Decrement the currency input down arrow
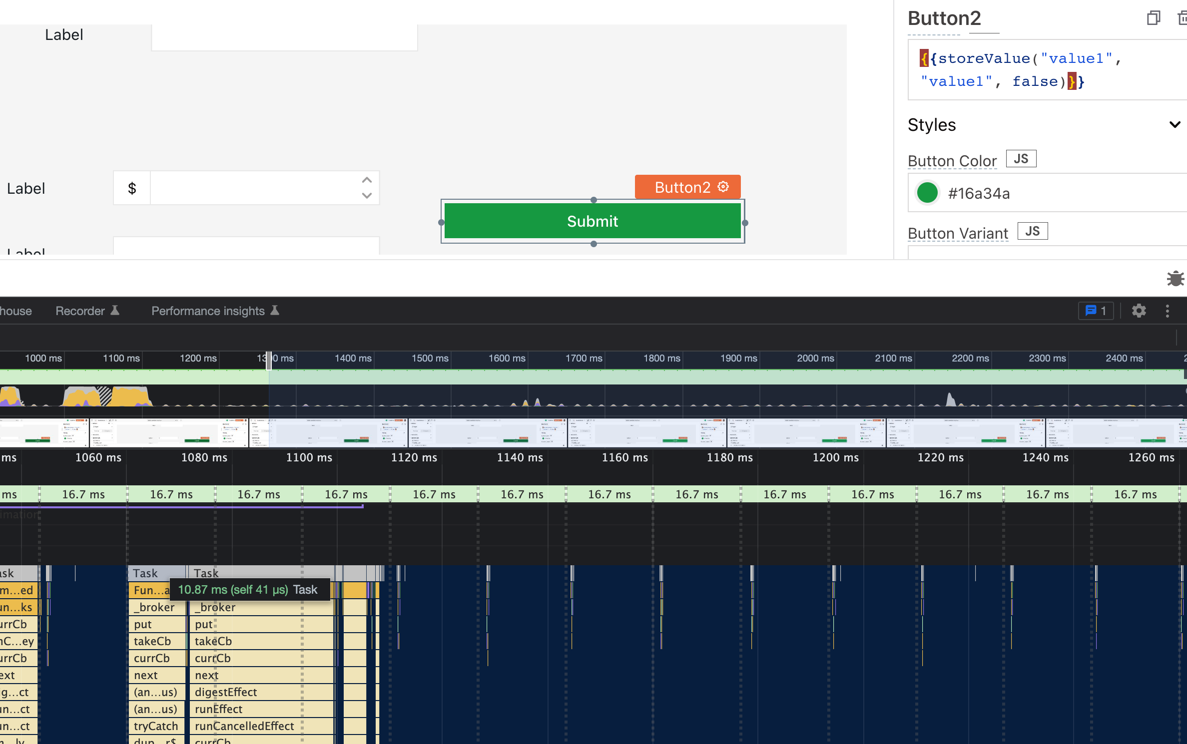The image size is (1187, 744). (x=367, y=196)
